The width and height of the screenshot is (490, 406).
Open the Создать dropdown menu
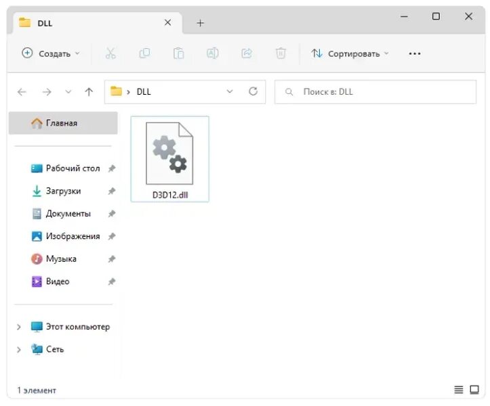pyautogui.click(x=51, y=53)
